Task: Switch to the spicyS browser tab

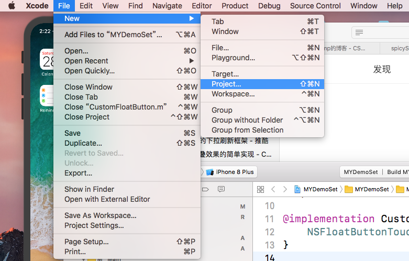Action: pyautogui.click(x=395, y=48)
